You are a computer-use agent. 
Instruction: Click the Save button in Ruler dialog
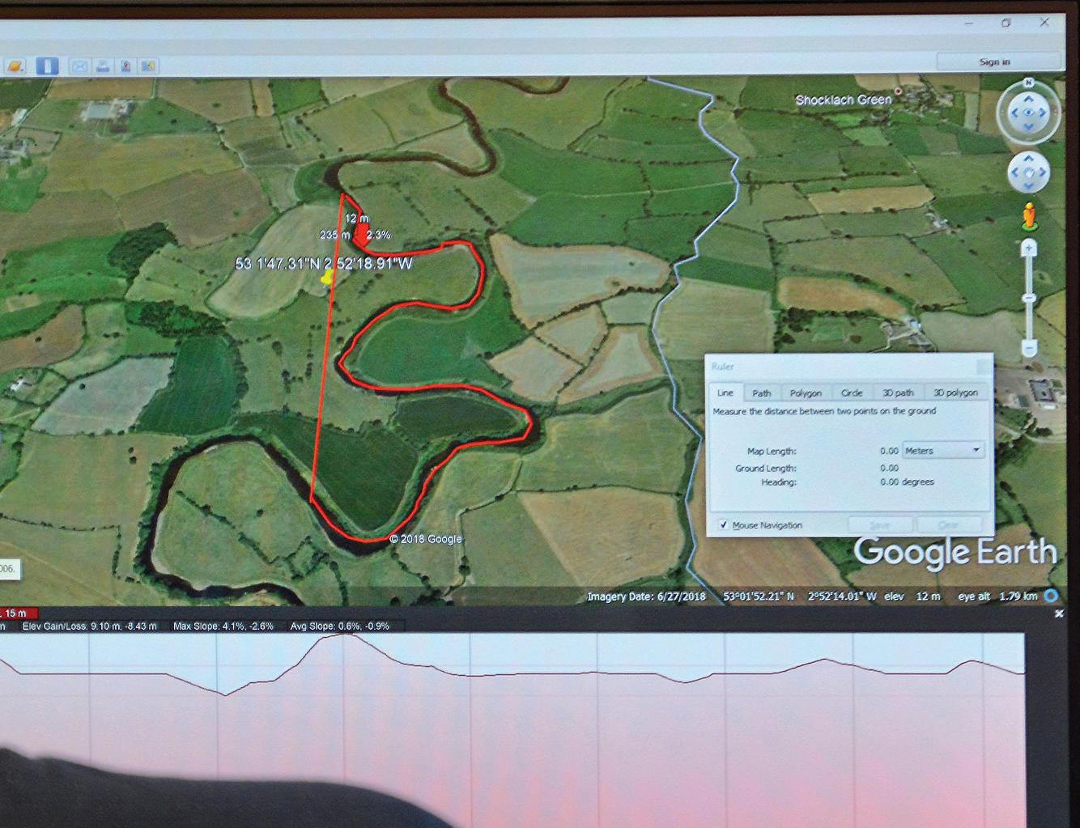pyautogui.click(x=880, y=525)
